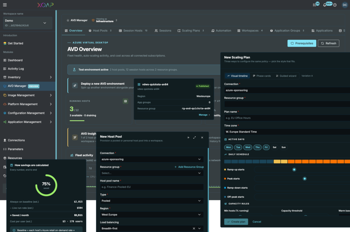Open the Type Pooled dropdown
The width and height of the screenshot is (350, 232).
(152, 201)
